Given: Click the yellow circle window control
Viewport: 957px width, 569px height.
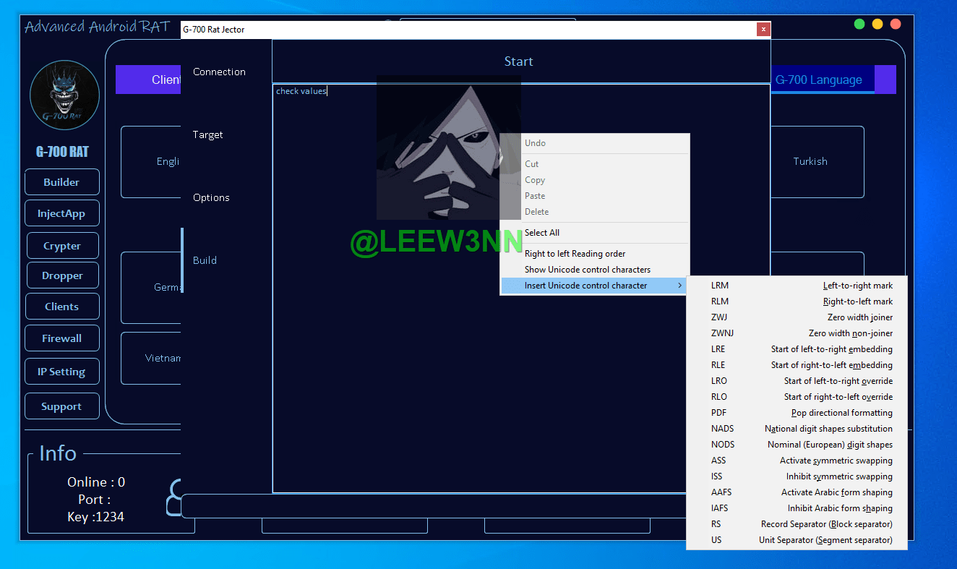Looking at the screenshot, I should click(877, 24).
